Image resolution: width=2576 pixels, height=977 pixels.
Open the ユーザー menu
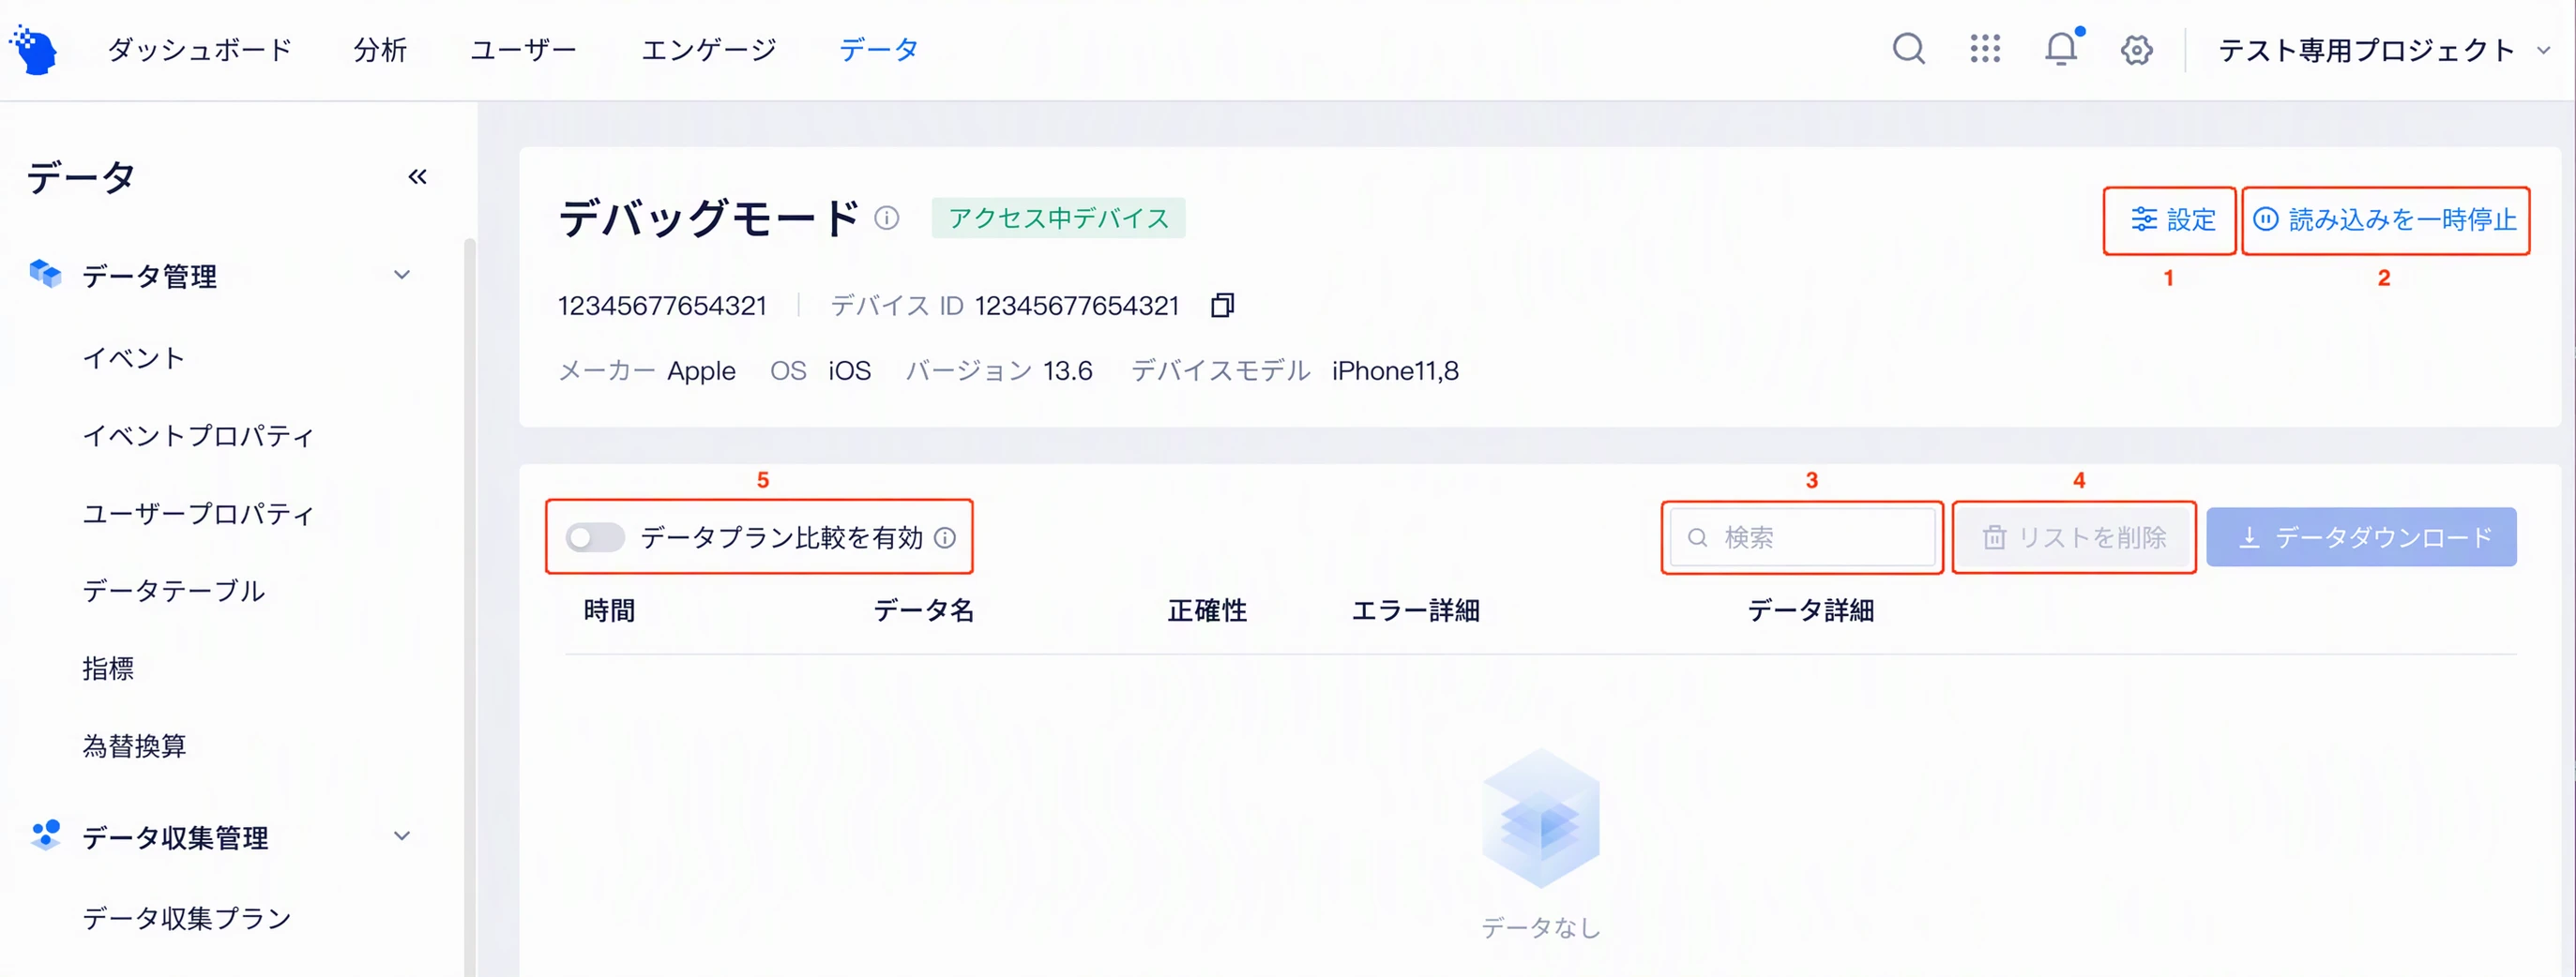tap(523, 49)
